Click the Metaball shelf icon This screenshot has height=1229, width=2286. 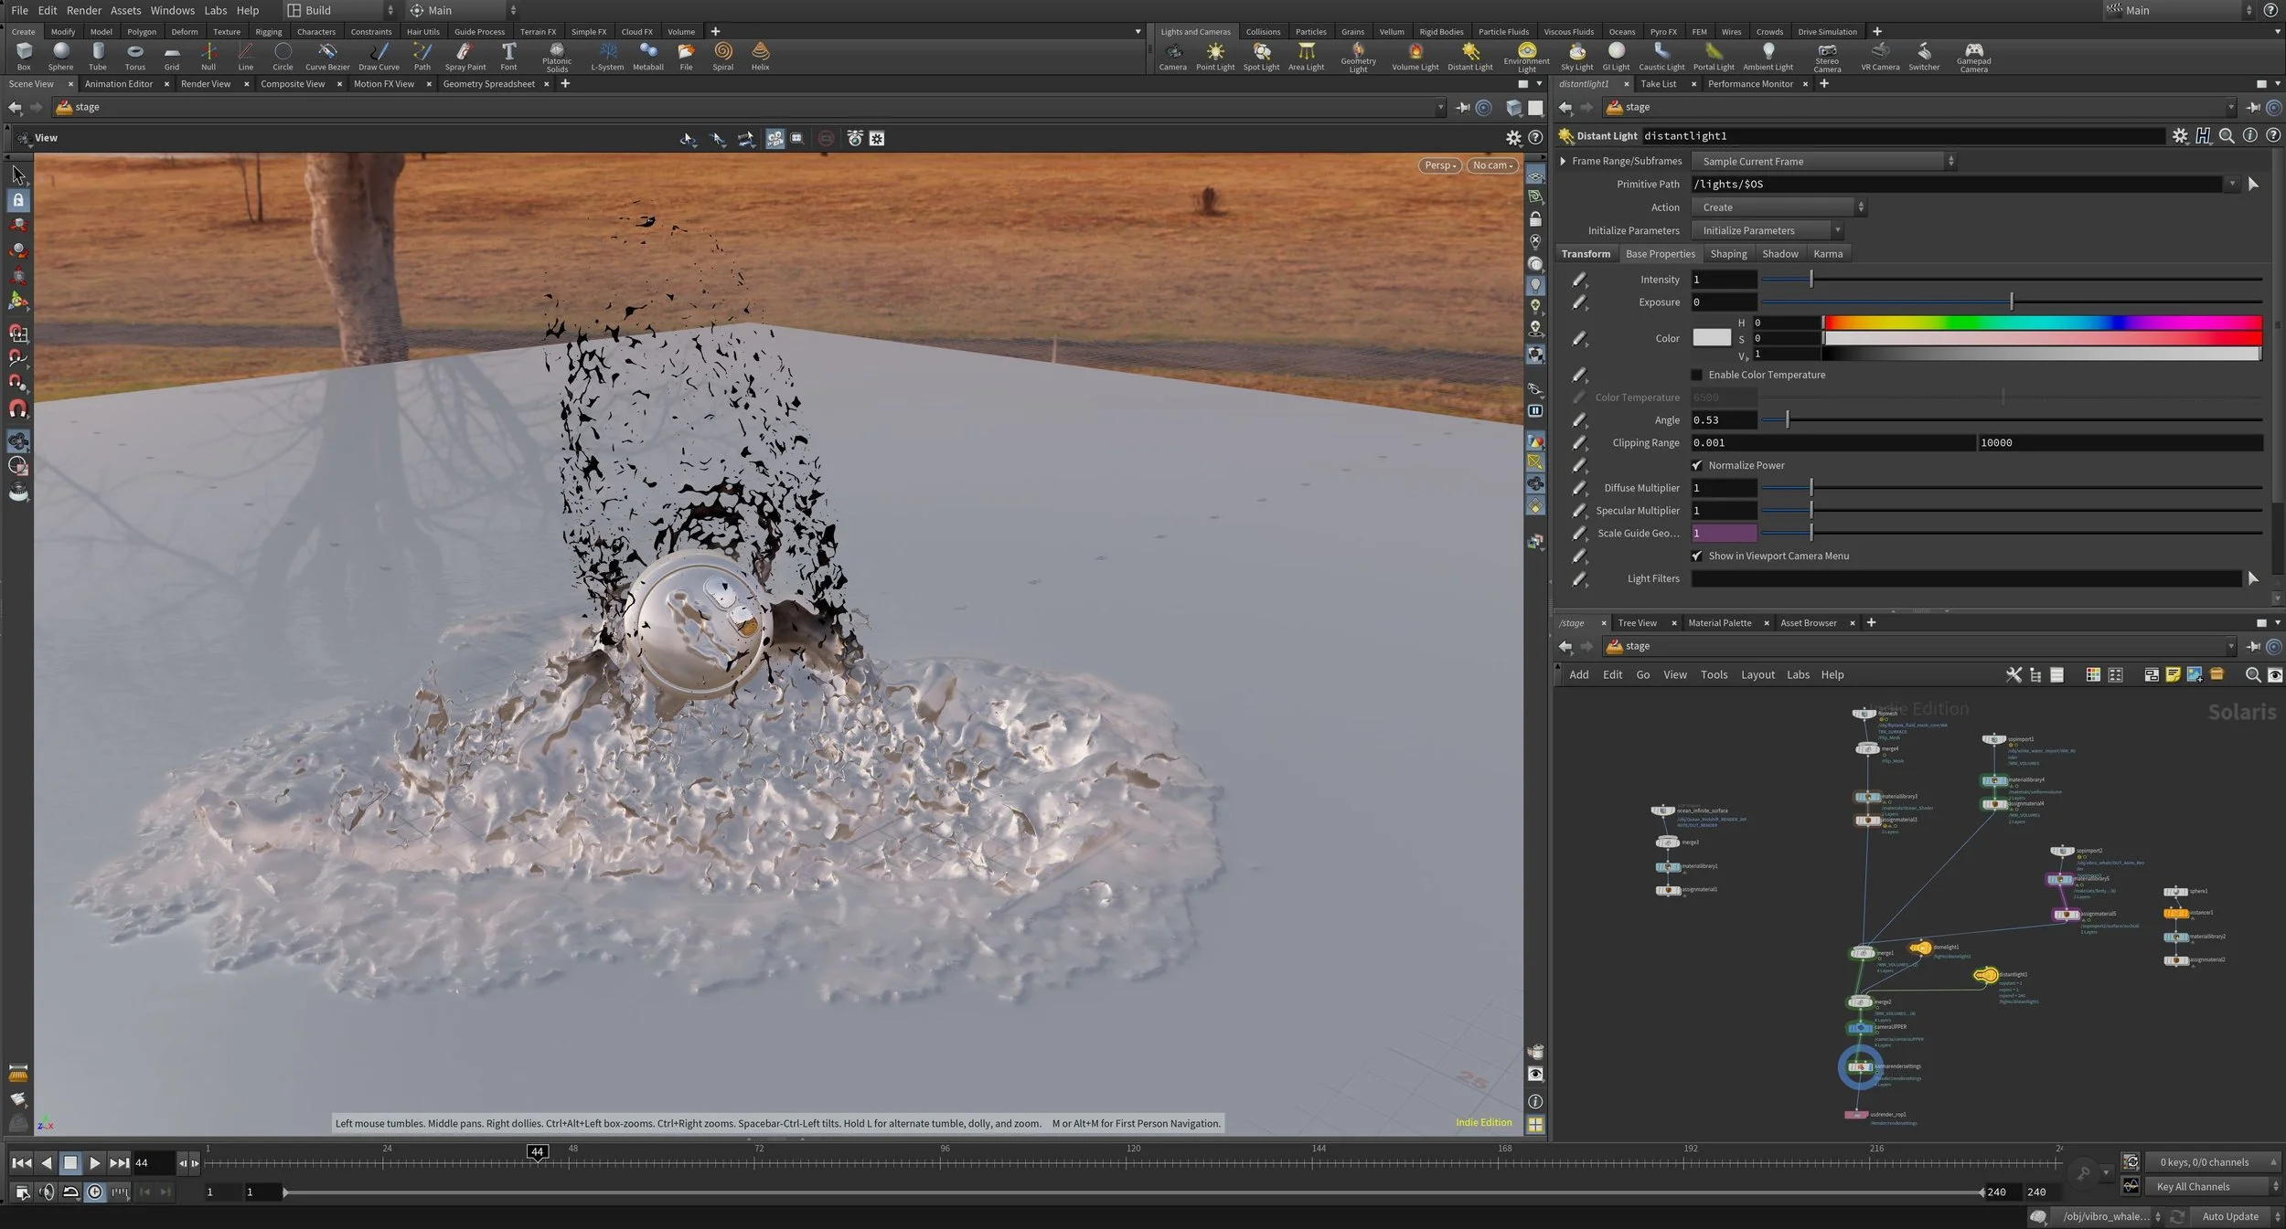click(x=647, y=55)
